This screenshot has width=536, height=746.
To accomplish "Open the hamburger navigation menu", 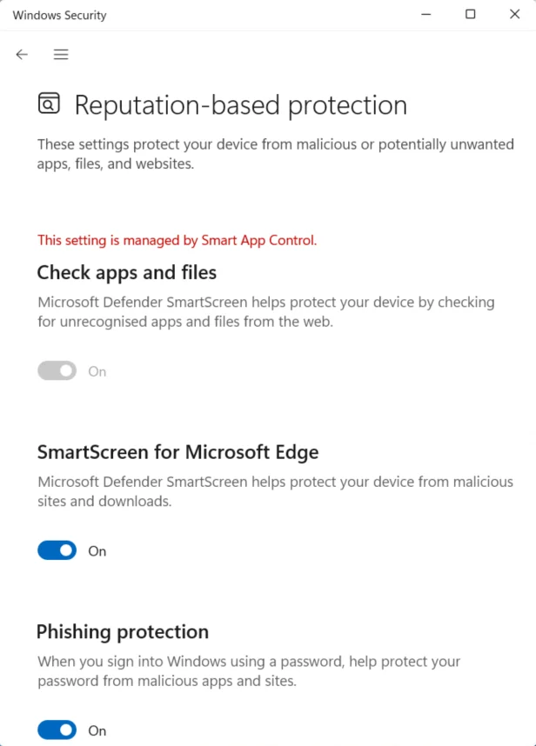I will click(x=61, y=54).
